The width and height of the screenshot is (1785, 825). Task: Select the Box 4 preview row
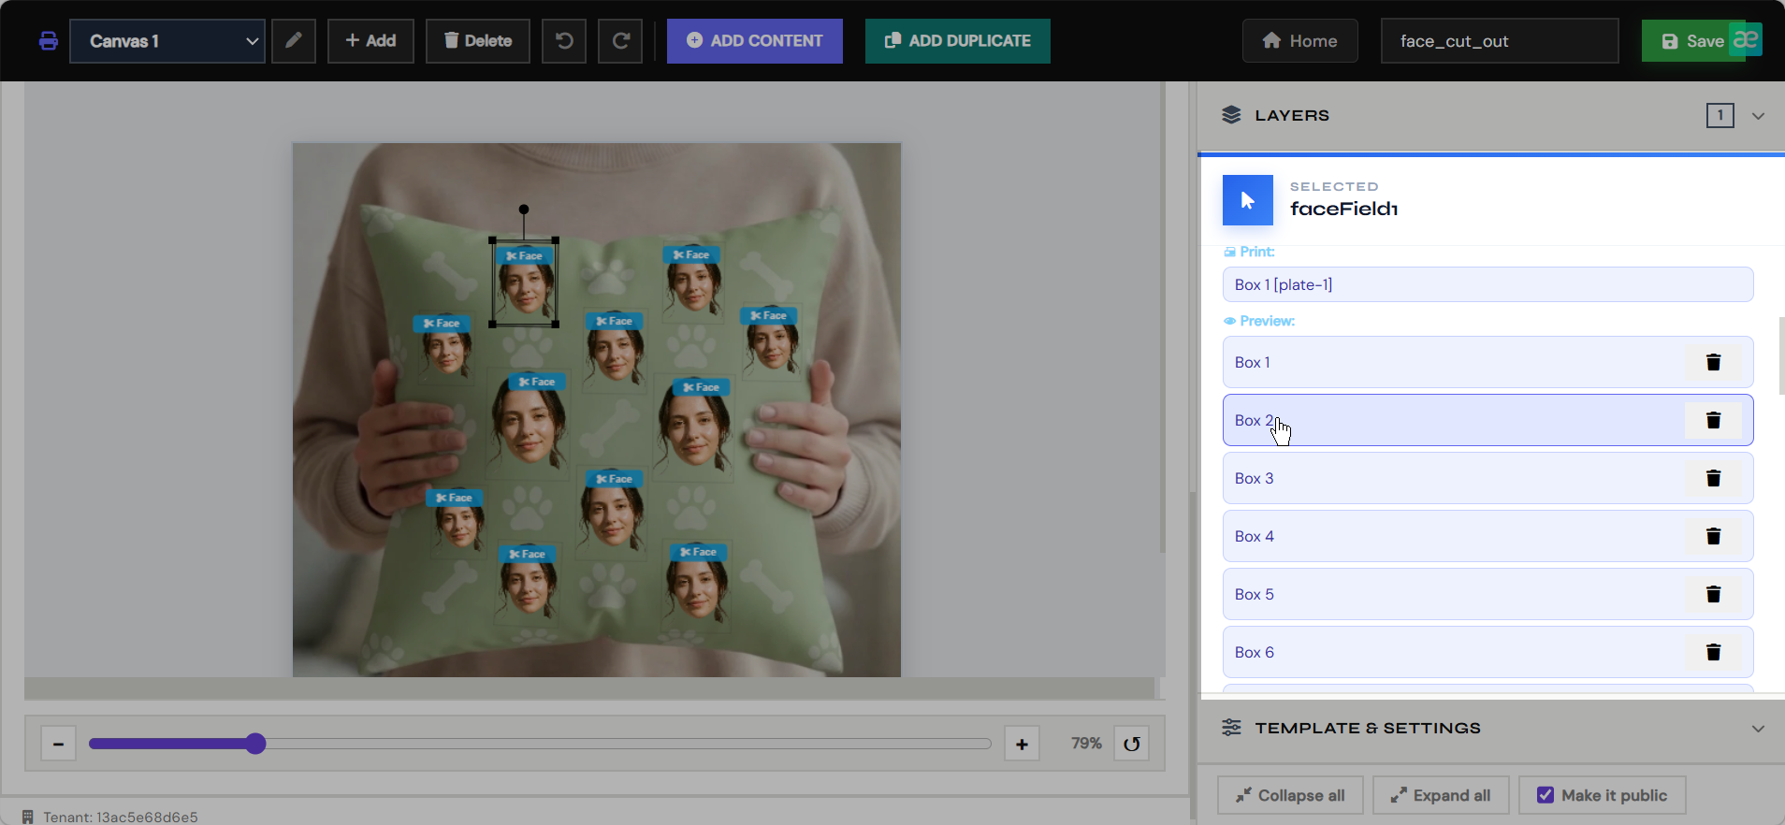[x=1487, y=536]
